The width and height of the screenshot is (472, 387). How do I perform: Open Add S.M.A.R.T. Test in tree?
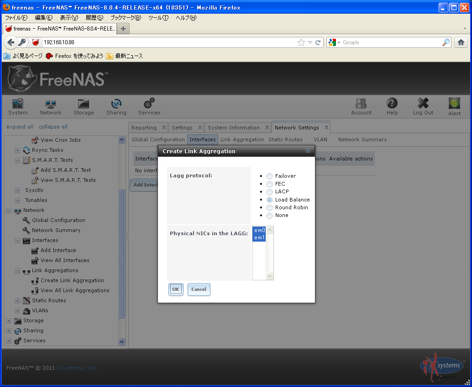66,170
